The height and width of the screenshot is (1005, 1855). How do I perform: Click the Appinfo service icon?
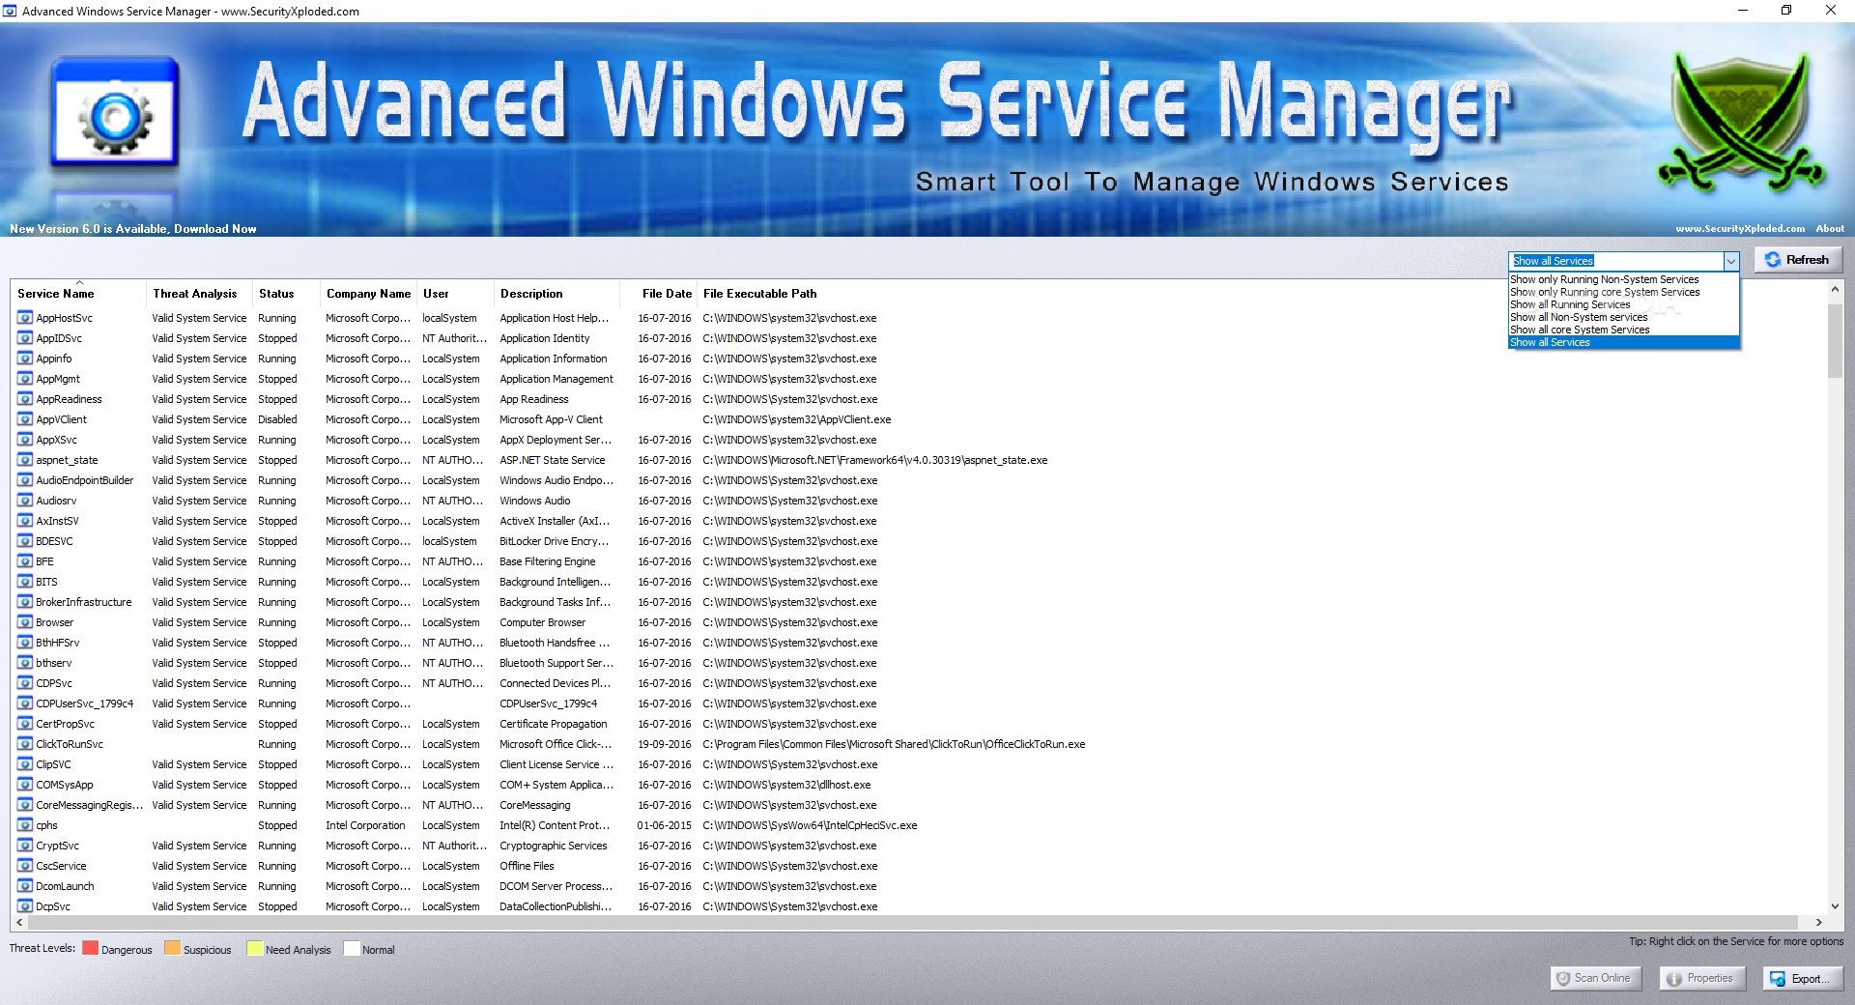[x=25, y=358]
